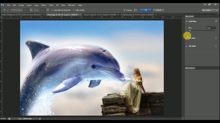The image size is (220, 123).
Task: Switch to the Dolphin.png document tab
Action: pyautogui.click(x=137, y=15)
